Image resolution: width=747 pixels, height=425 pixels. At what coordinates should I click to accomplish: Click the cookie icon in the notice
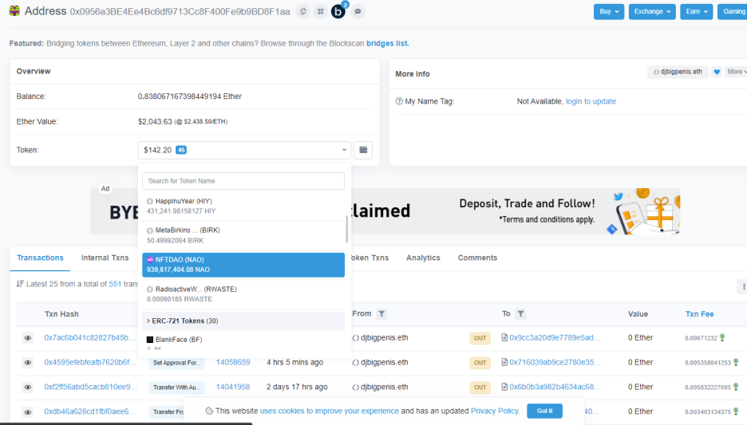pyautogui.click(x=209, y=411)
